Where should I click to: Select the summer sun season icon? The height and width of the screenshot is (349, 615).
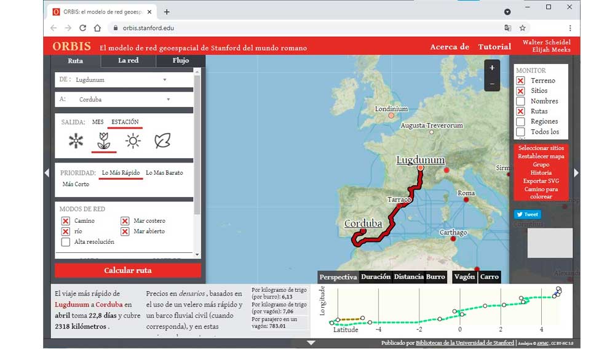click(x=133, y=141)
